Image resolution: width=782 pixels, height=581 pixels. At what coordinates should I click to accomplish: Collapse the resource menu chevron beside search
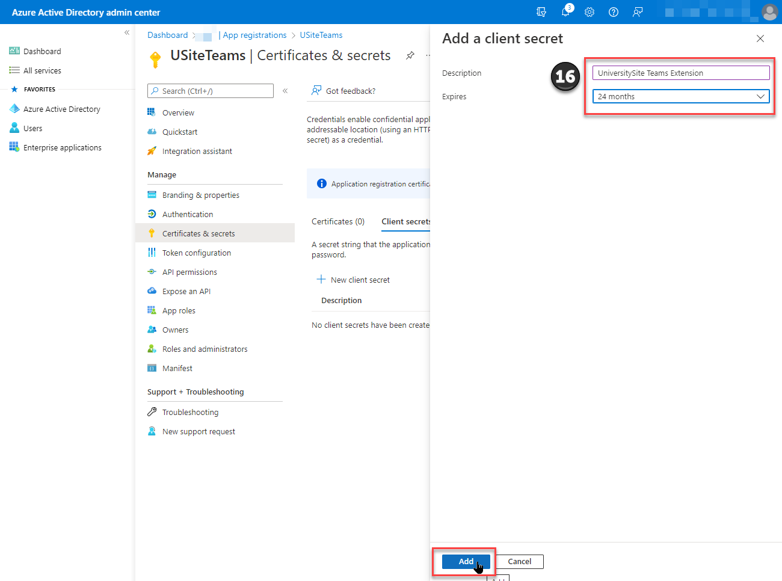coord(285,91)
